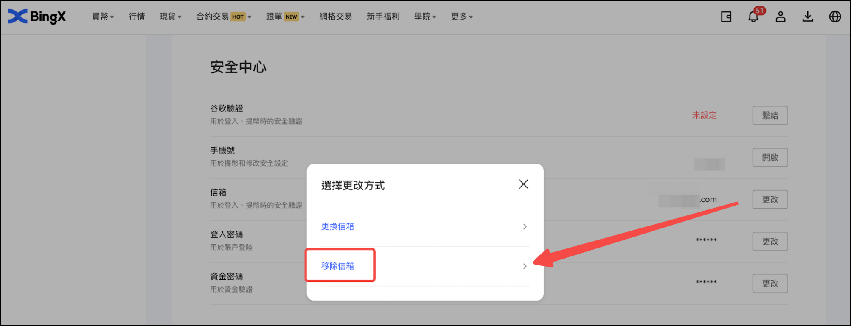851x326 pixels.
Task: Open the 更多 dropdown menu
Action: (461, 17)
